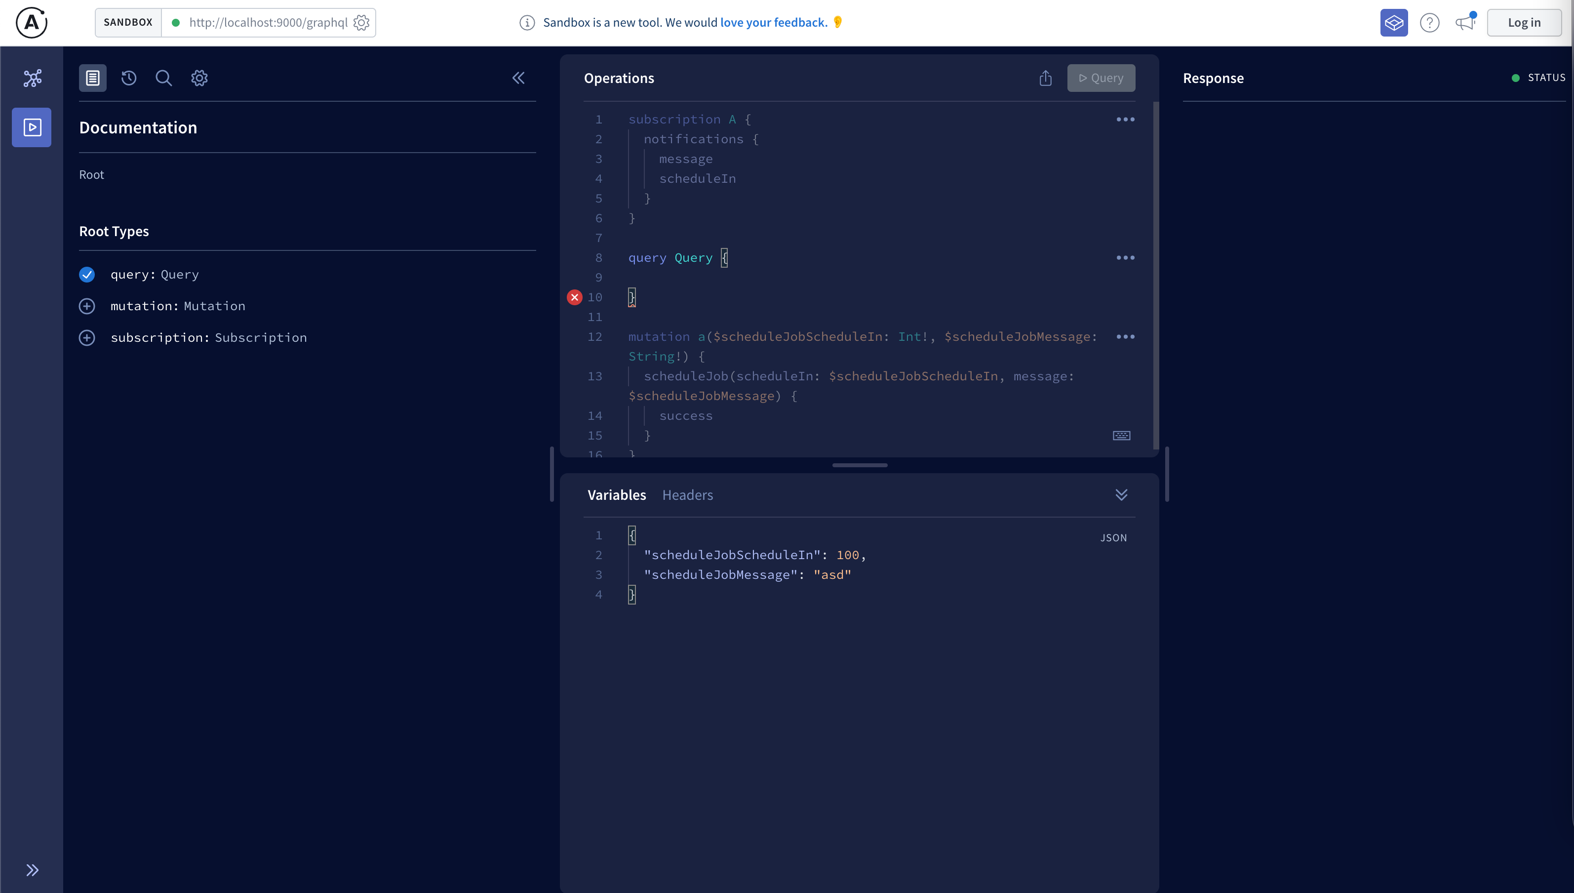The height and width of the screenshot is (893, 1574).
Task: Expand the left sidebar at the bottom
Action: tap(32, 870)
